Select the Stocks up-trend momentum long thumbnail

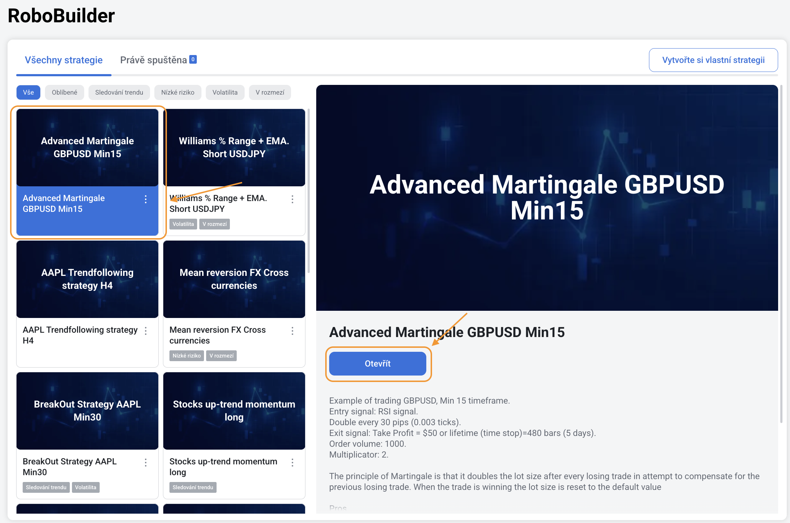tap(234, 411)
